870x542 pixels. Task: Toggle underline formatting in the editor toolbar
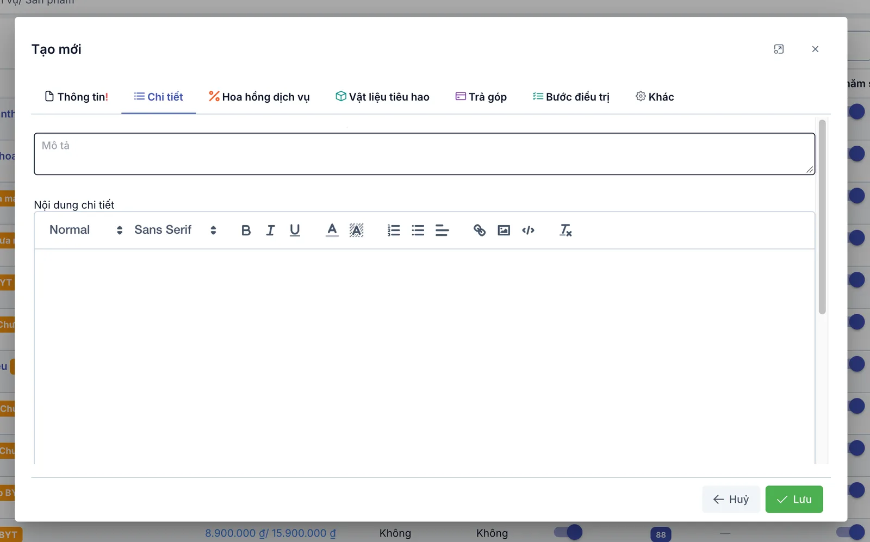[x=295, y=230]
